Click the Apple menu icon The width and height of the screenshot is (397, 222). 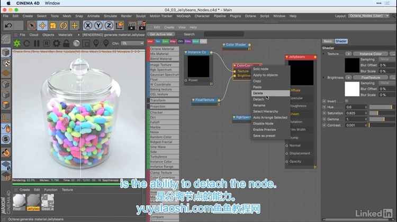[8, 3]
